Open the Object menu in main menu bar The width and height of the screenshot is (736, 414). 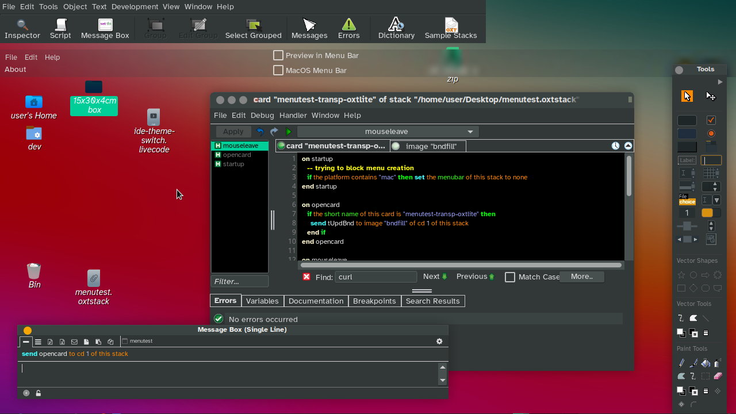coord(75,6)
